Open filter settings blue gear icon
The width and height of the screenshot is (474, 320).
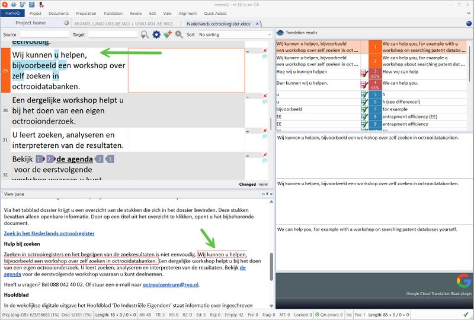coord(156,34)
